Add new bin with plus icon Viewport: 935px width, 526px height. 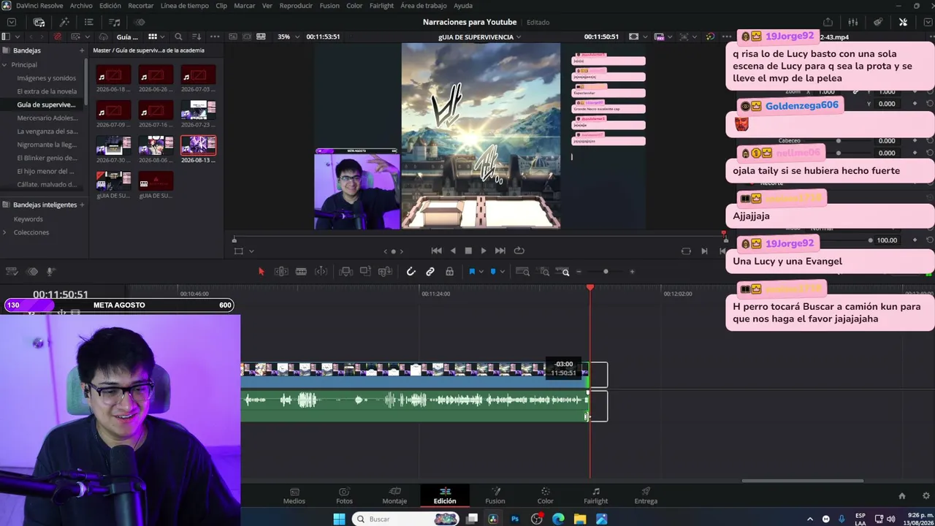[82, 50]
